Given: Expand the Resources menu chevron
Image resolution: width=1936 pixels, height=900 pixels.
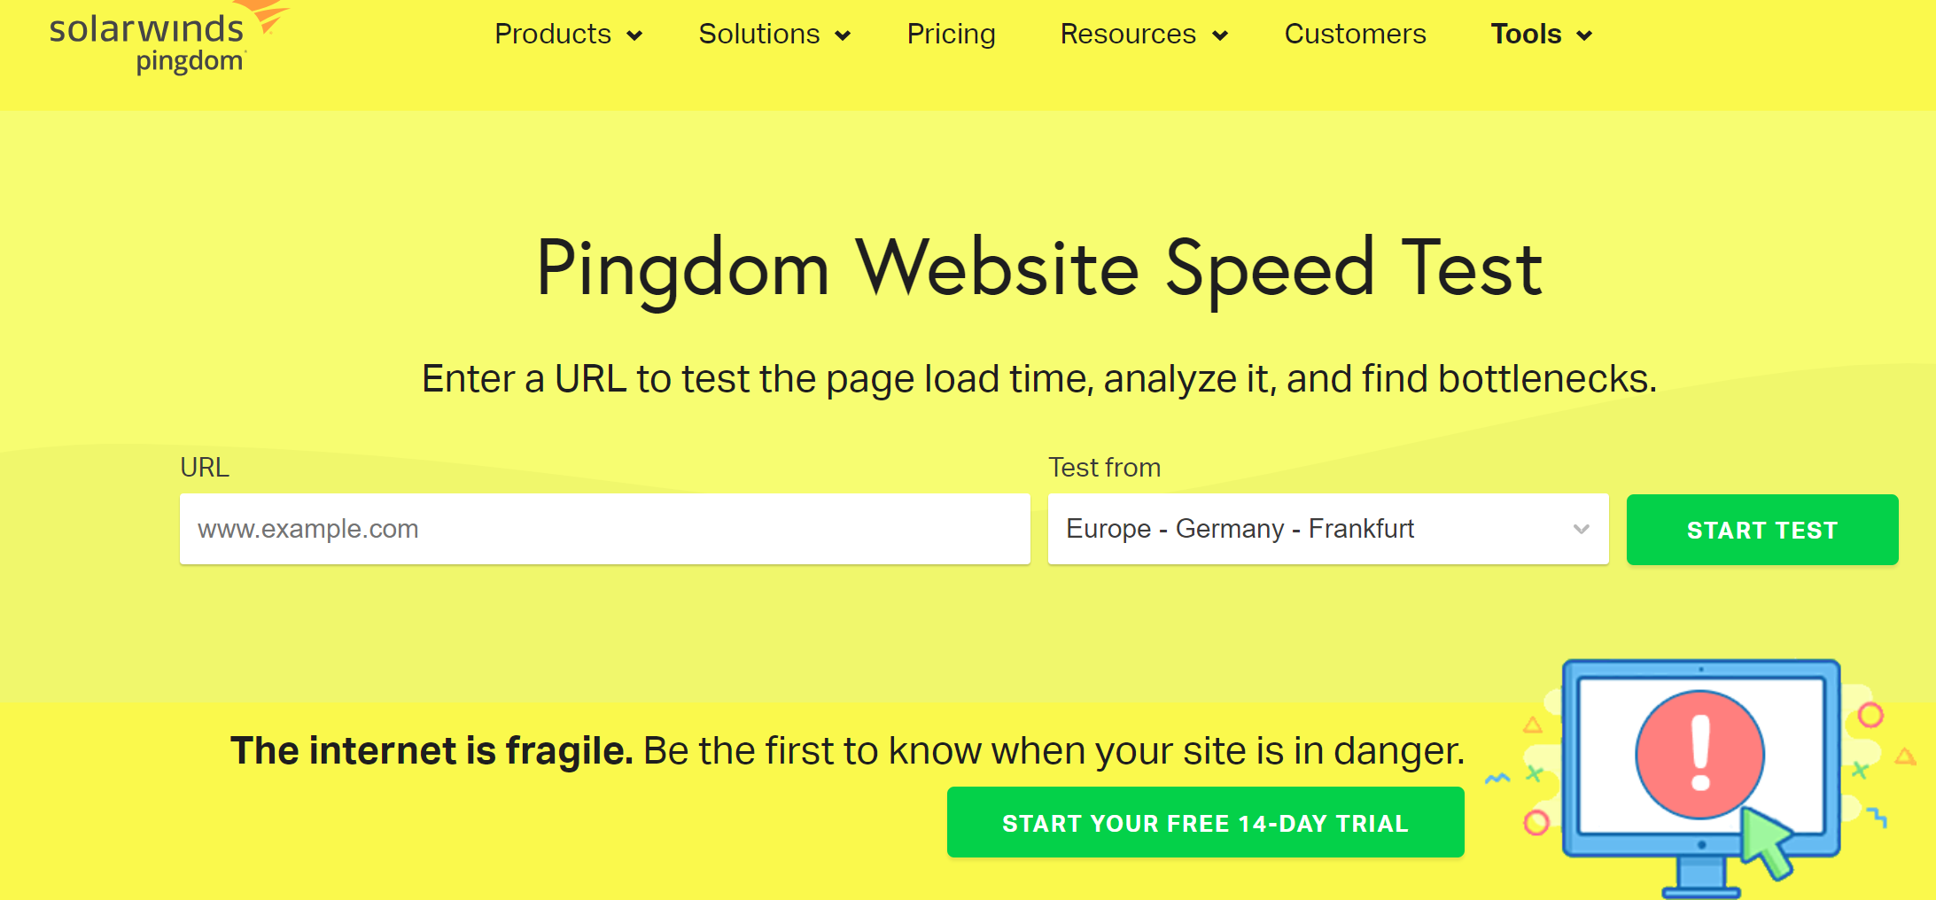Looking at the screenshot, I should pos(1220,35).
